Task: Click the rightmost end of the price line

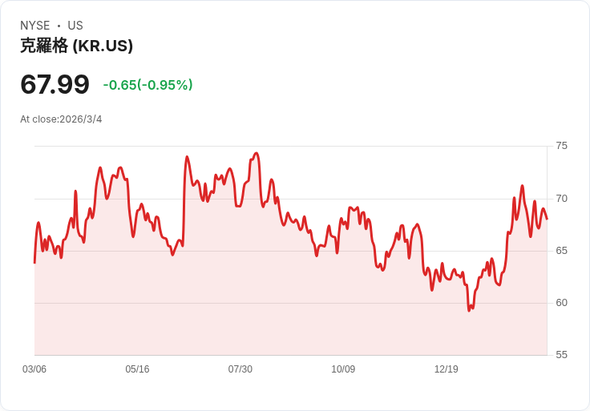Action: [x=547, y=219]
